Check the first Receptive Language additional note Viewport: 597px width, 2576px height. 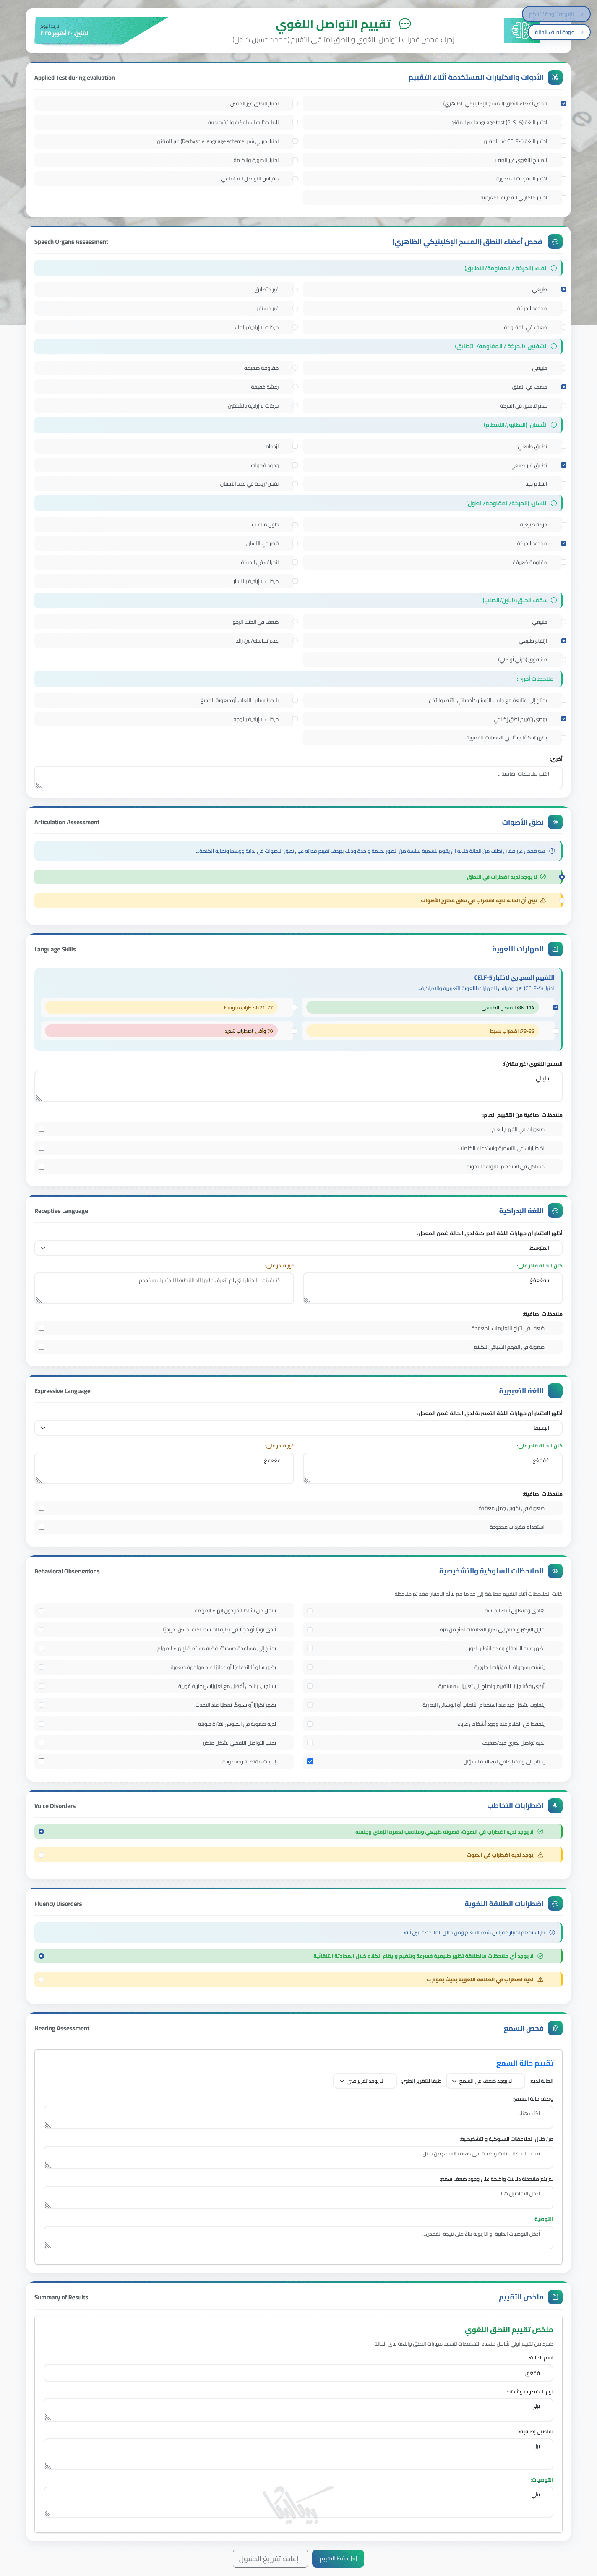point(41,1328)
